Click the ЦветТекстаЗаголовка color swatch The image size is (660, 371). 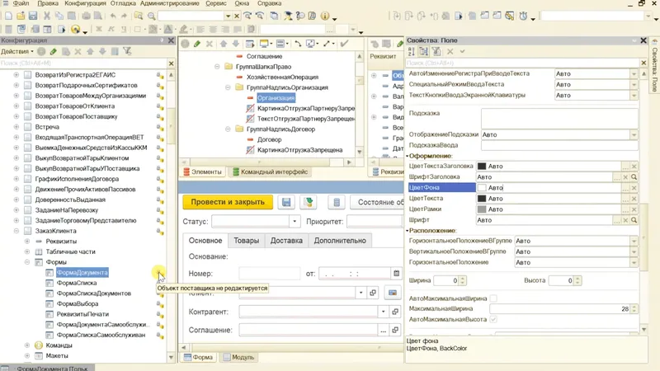point(482,167)
